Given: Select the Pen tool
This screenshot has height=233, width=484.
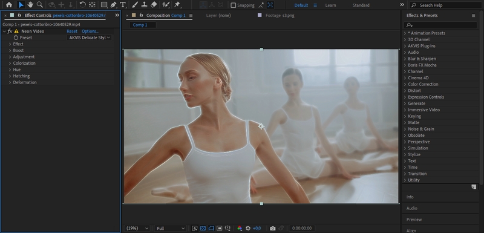Looking at the screenshot, I should pos(114,5).
